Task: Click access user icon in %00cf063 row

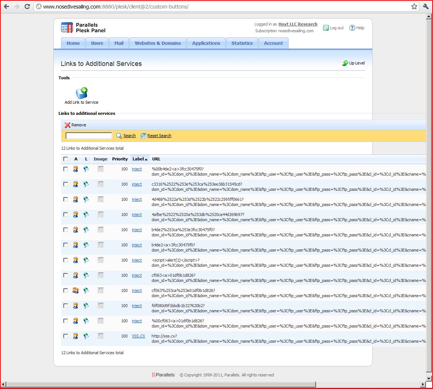Action: [x=76, y=321]
